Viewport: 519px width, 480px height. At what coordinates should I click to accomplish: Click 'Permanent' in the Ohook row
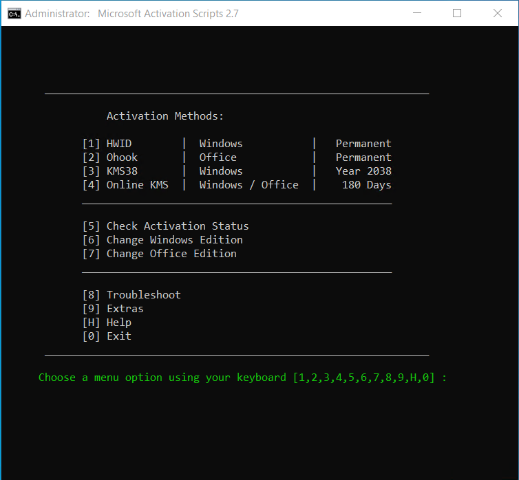(x=363, y=157)
